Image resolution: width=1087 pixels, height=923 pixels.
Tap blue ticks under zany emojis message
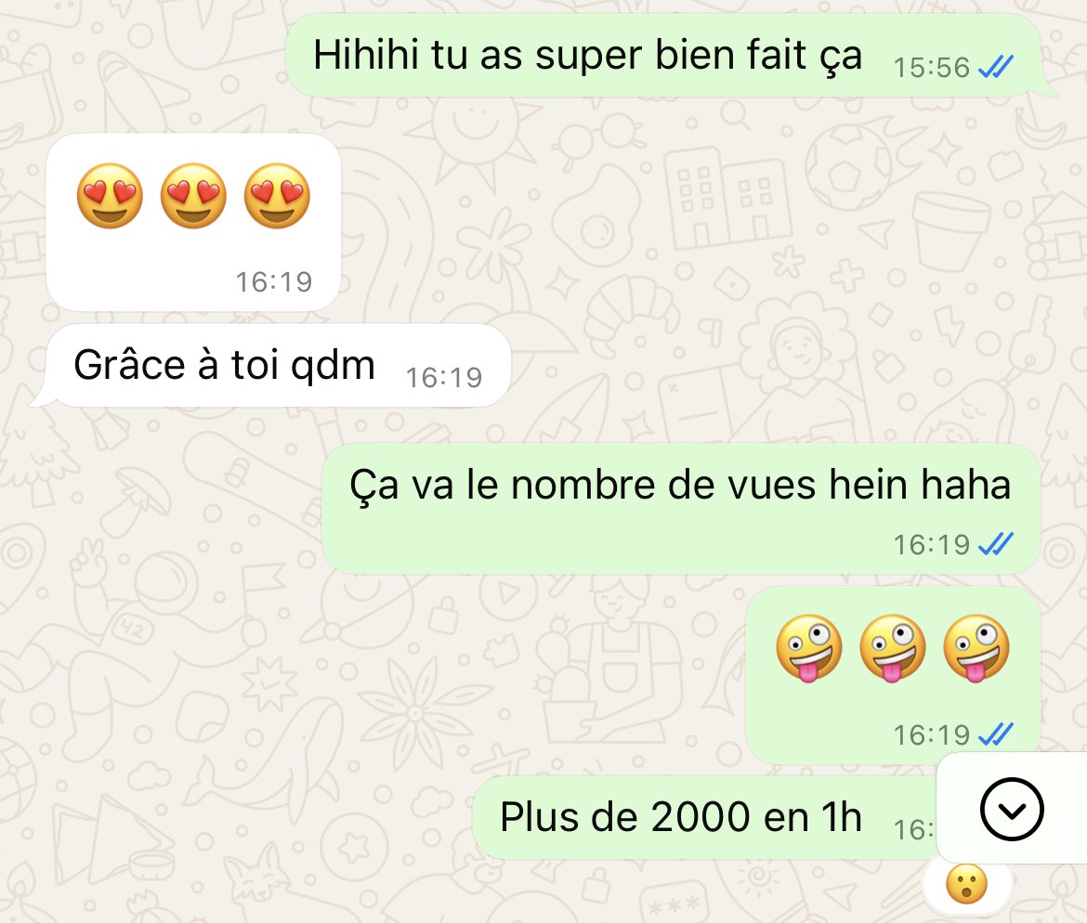[996, 734]
